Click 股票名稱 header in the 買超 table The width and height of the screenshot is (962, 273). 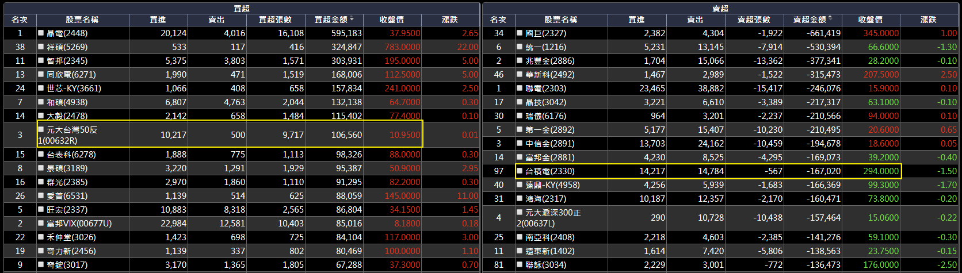point(82,20)
